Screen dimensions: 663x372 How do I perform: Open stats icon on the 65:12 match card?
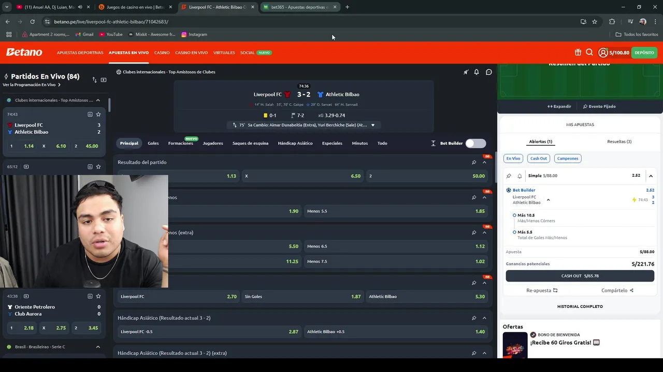[x=90, y=167]
